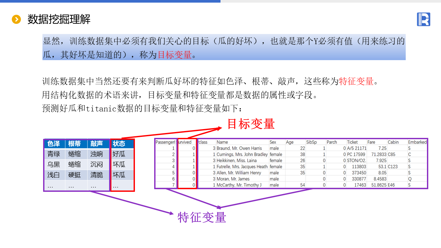Click fare value 8.05 in Allen's row

(x=382, y=173)
